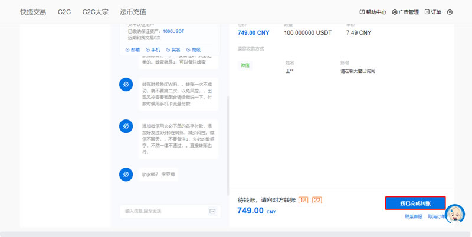The height and width of the screenshot is (237, 472).
Task: Switch to the C2C tab
Action: (x=64, y=12)
